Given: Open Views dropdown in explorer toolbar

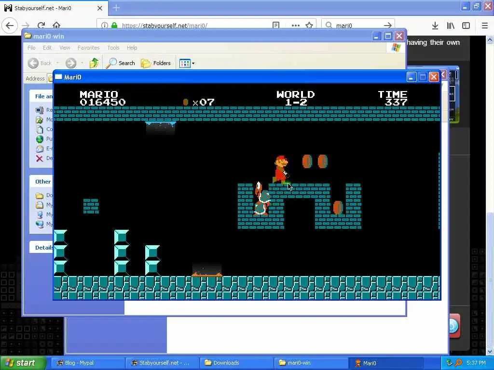Looking at the screenshot, I should click(187, 63).
